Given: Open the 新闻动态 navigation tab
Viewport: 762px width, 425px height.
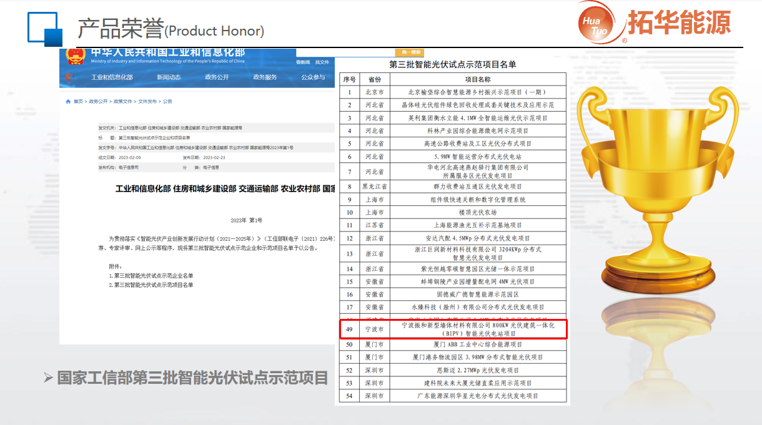Looking at the screenshot, I should click(169, 77).
